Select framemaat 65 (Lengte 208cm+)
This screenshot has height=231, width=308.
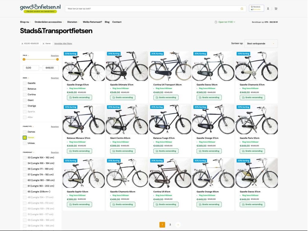(25, 192)
